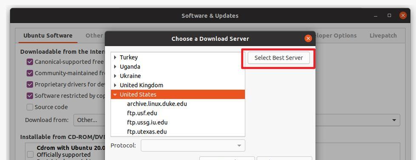Close the Choose a Download Server dialog
This screenshot has width=416, height=160.
pyautogui.click(x=308, y=39)
